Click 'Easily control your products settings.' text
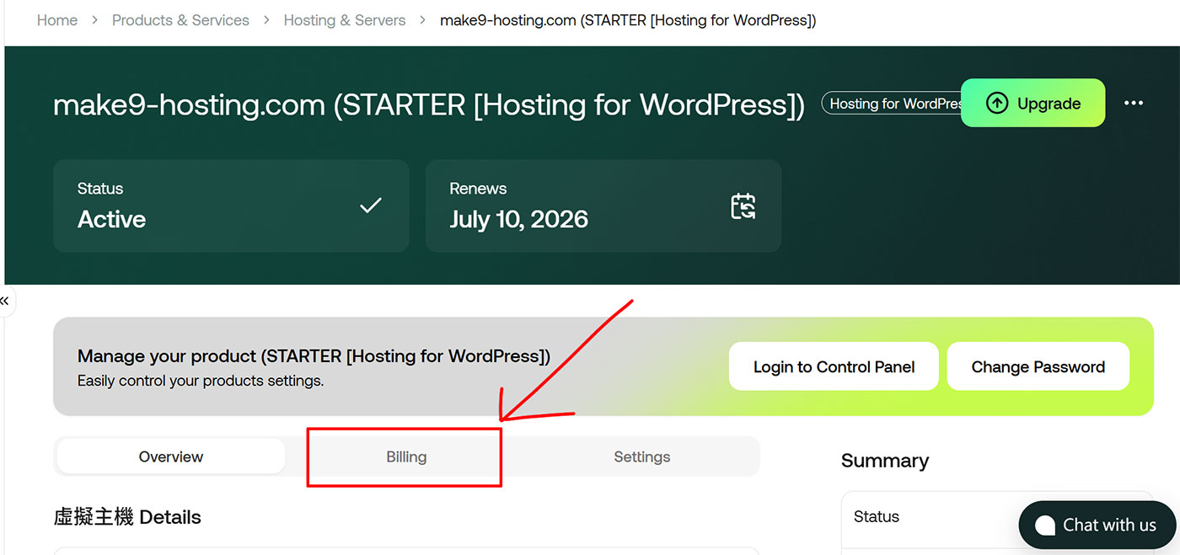Image resolution: width=1180 pixels, height=555 pixels. click(201, 381)
